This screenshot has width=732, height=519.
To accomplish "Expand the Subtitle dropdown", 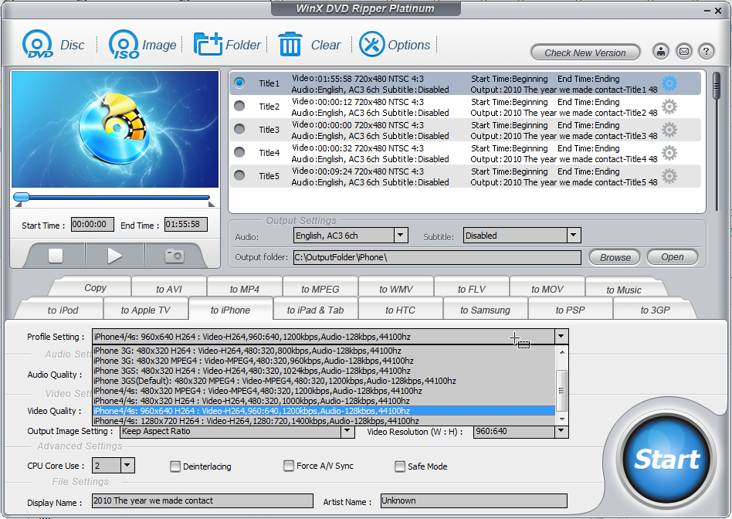I will point(574,236).
